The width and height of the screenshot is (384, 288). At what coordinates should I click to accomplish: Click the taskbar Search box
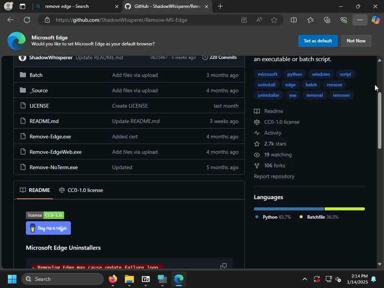(63, 279)
